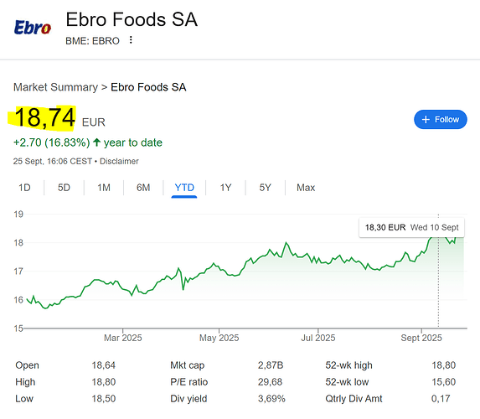
Task: Select the 1M time range
Action: coord(104,188)
